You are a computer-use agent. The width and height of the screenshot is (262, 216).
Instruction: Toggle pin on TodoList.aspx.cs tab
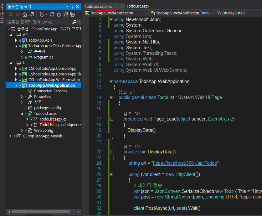[x=116, y=7]
